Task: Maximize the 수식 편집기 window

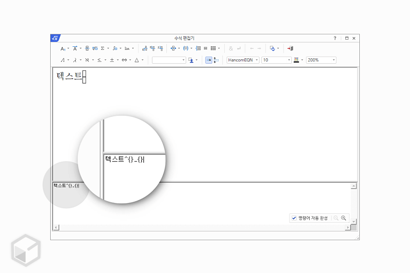Action: (347, 38)
